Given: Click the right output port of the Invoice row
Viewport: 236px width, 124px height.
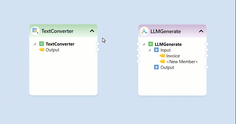Looking at the screenshot, I should [x=207, y=56].
